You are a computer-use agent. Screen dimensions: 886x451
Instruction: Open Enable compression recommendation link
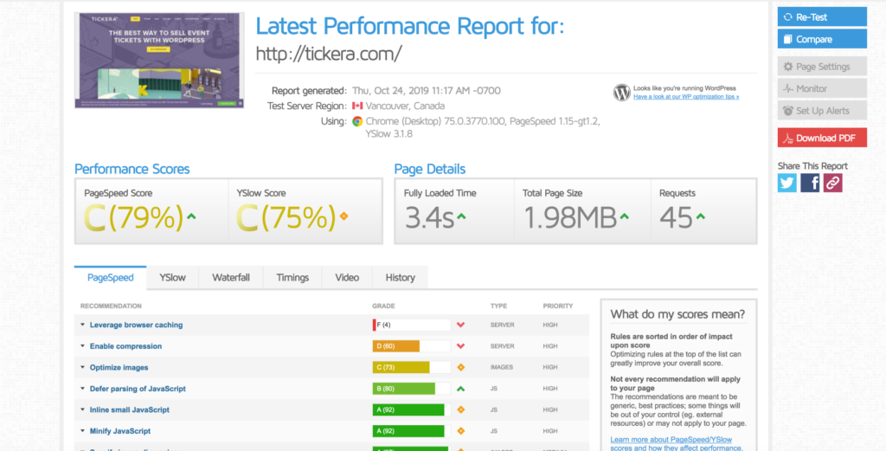[125, 346]
